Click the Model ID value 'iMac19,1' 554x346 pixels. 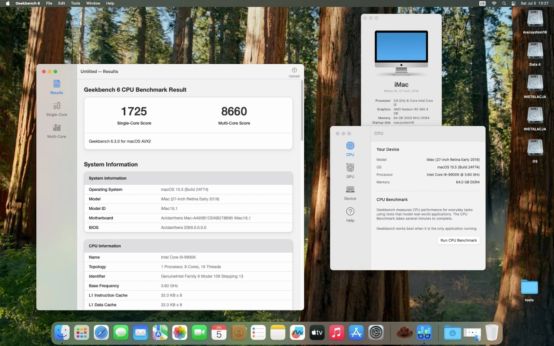(169, 209)
